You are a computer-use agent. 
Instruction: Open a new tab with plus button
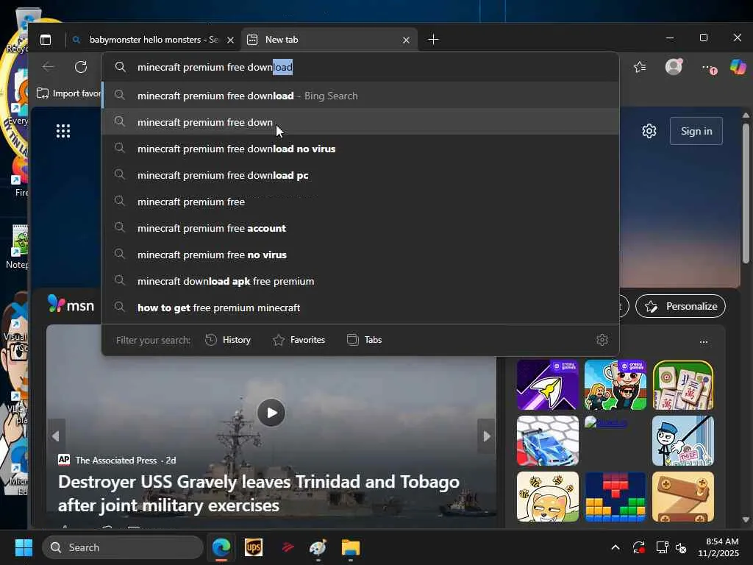(433, 40)
